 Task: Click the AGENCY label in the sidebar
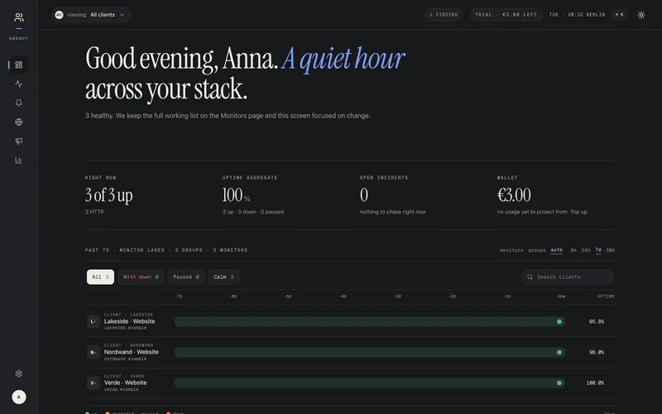(x=18, y=38)
